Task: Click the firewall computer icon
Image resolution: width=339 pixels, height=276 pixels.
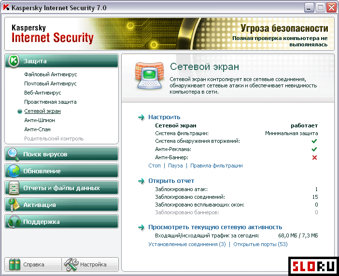Action: (x=149, y=76)
